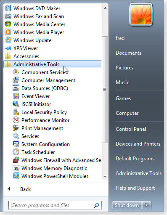The height and width of the screenshot is (215, 167).
Task: Click the iSCSI Initiator globe icon
Action: click(16, 104)
